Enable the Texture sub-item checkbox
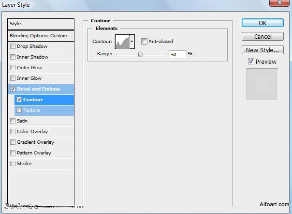 [19, 110]
